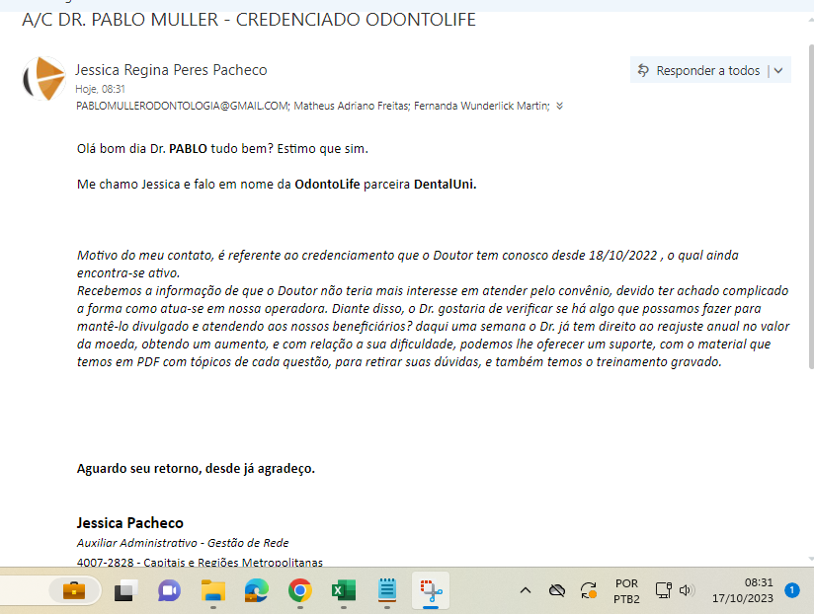Open Notepad from the taskbar
Image resolution: width=814 pixels, height=614 pixels.
tap(387, 590)
